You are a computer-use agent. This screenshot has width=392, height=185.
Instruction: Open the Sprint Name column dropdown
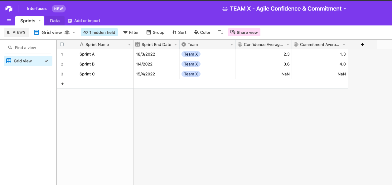pos(129,45)
